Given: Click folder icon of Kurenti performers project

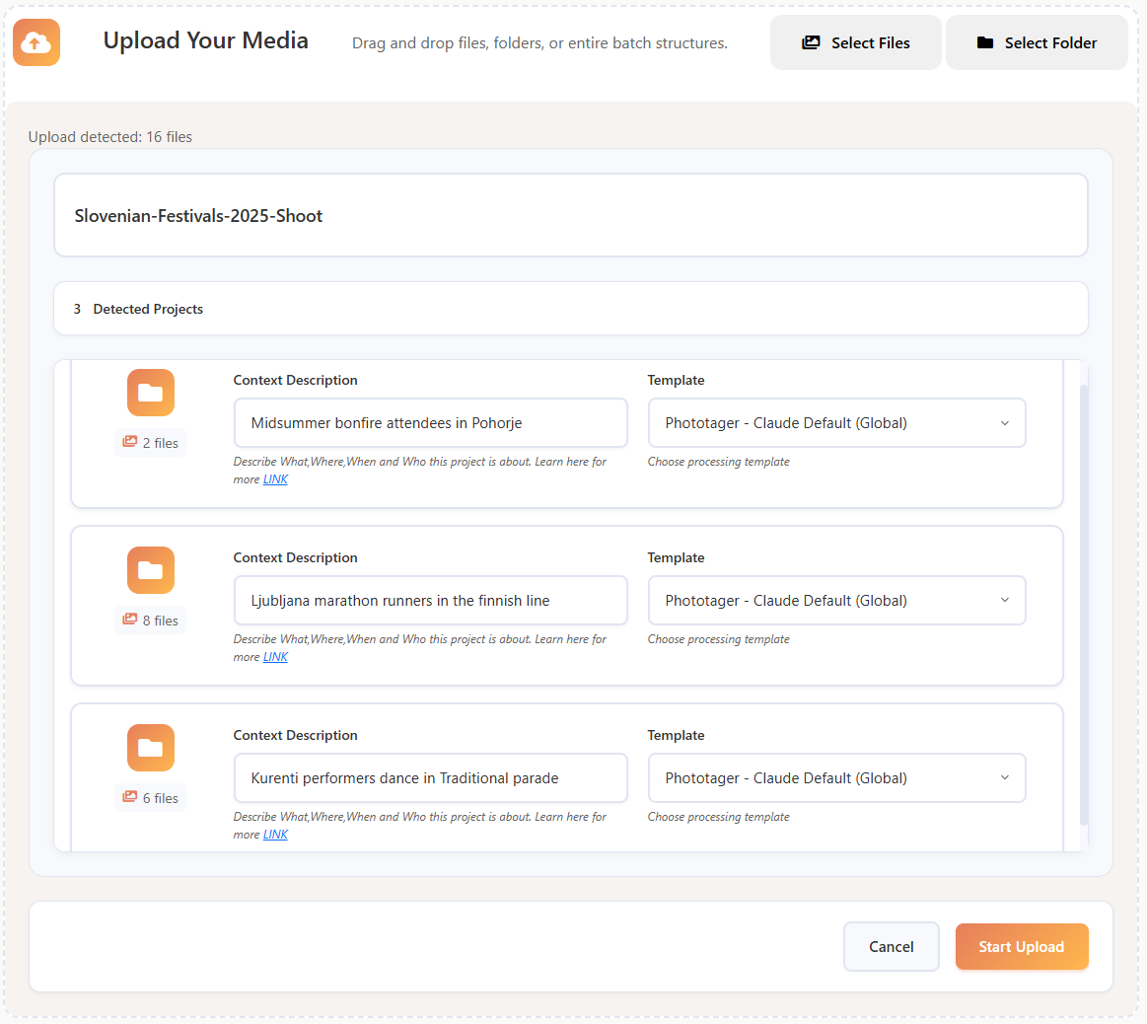Looking at the screenshot, I should [x=151, y=748].
